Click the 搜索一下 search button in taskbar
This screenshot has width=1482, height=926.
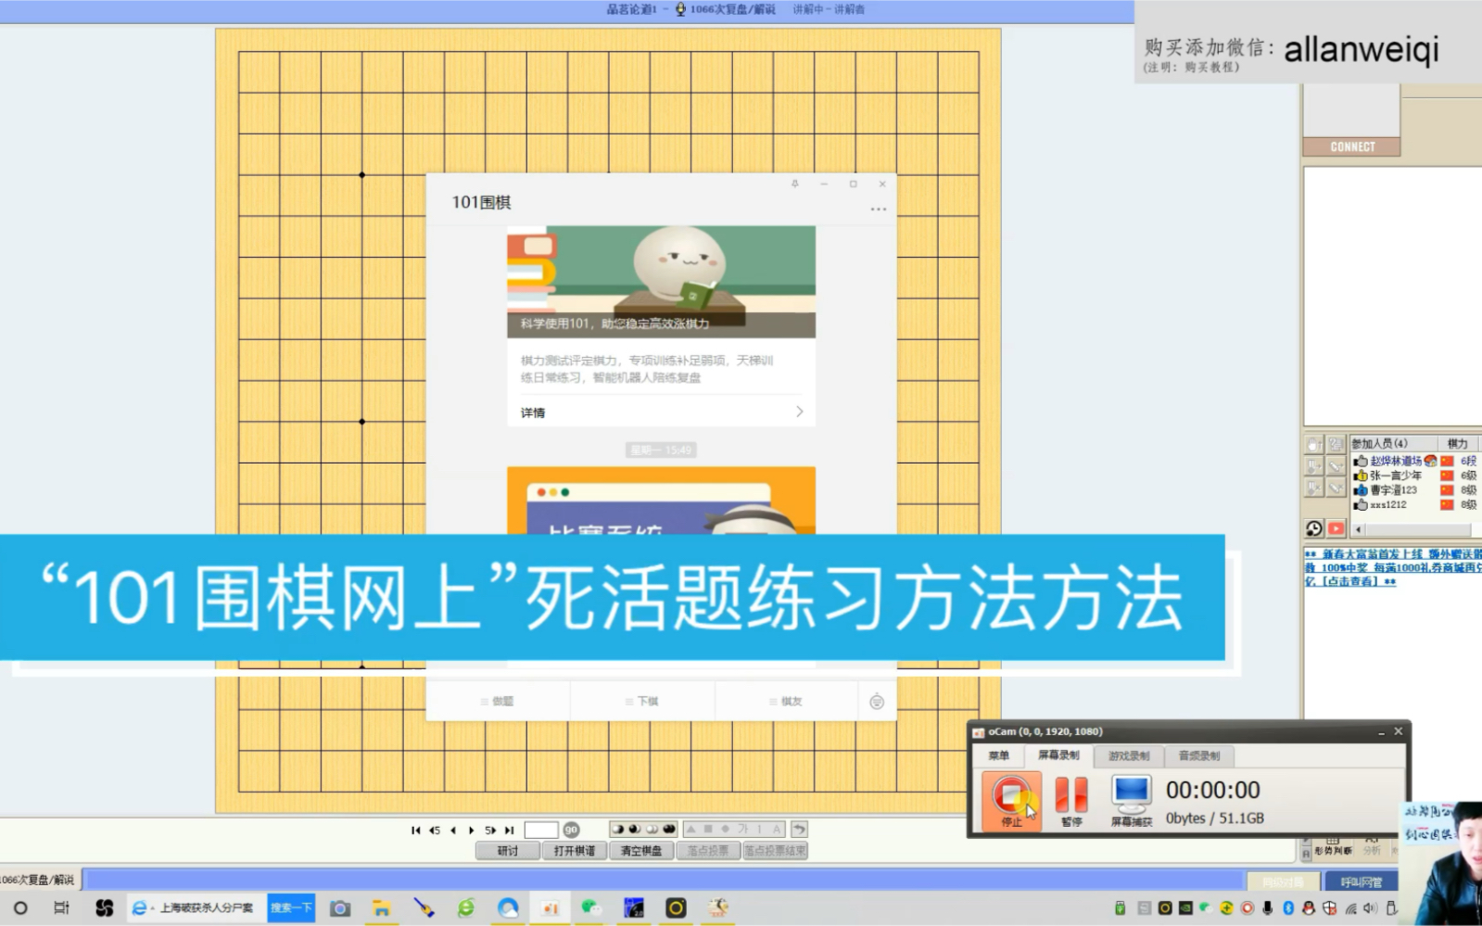pos(291,908)
